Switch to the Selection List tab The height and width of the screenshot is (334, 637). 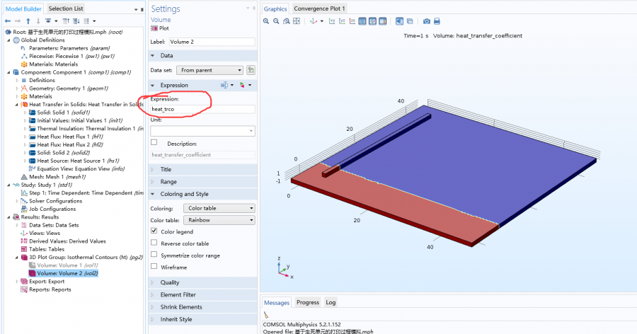(65, 8)
